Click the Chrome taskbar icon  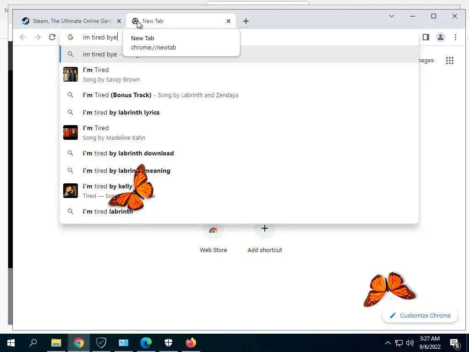click(x=79, y=343)
